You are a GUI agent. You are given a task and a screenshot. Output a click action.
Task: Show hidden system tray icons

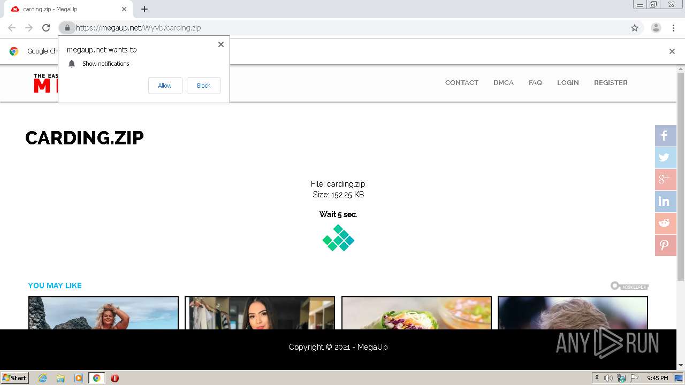pos(597,378)
